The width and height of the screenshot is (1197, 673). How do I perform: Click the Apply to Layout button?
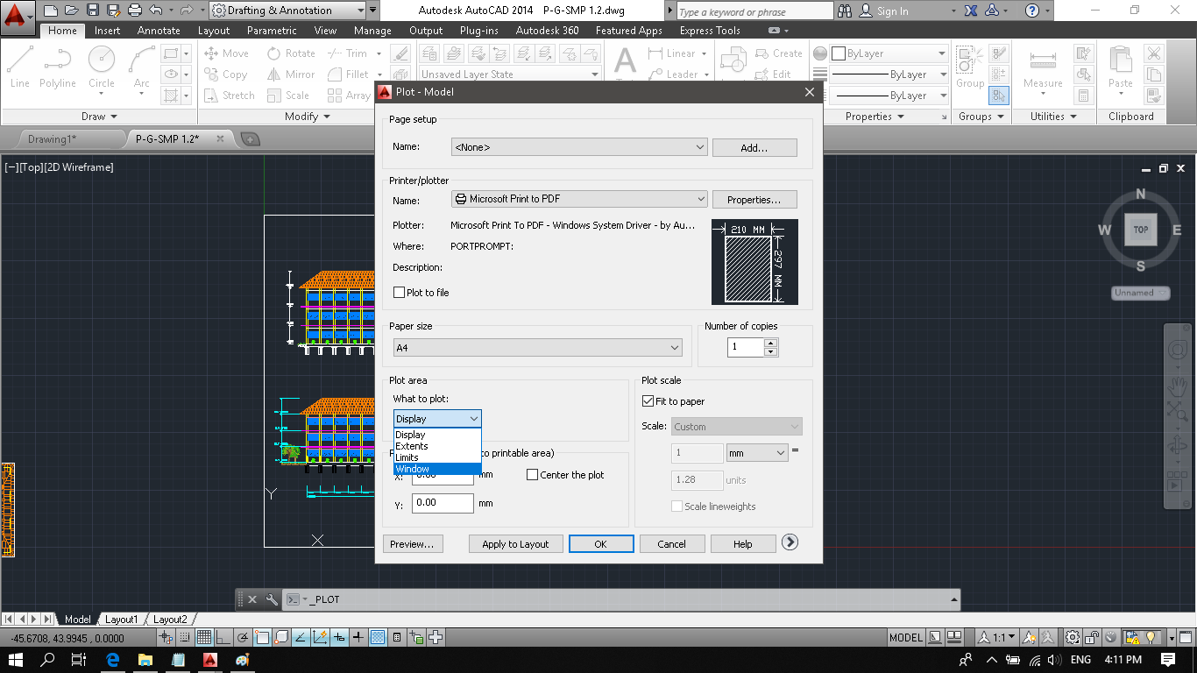[x=515, y=544]
